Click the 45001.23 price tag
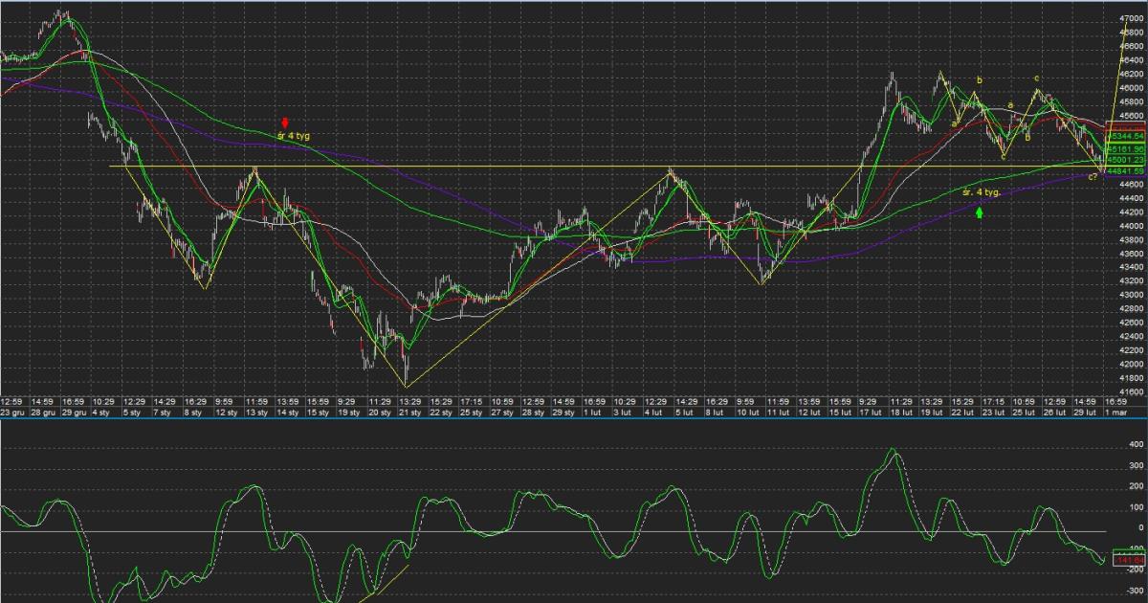This screenshot has width=1148, height=603. (x=1125, y=160)
